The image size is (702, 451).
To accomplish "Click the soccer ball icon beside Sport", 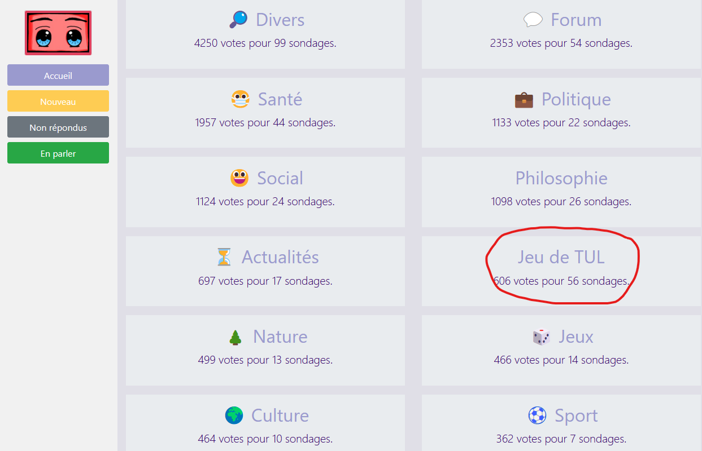I will (x=537, y=416).
